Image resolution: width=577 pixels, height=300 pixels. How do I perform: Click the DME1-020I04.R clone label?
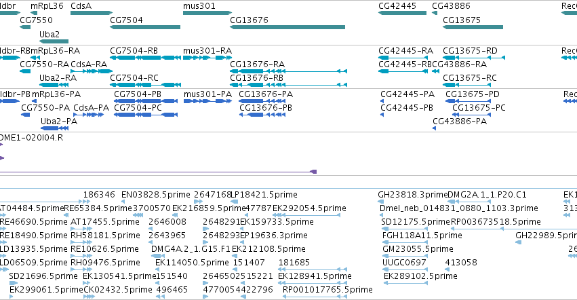point(31,138)
